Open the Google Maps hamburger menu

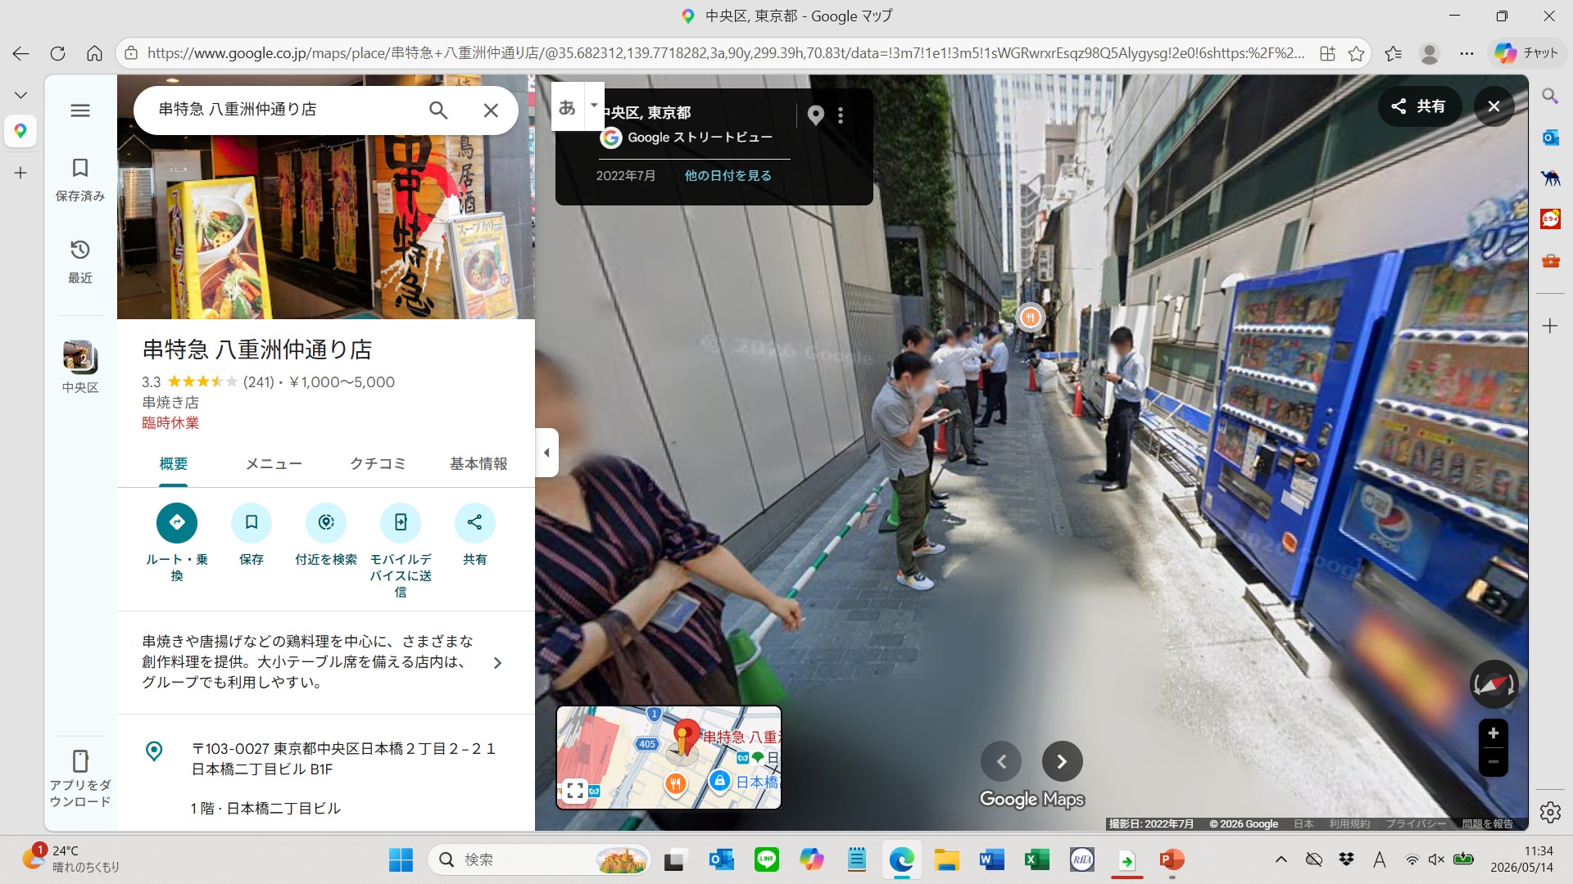pos(80,110)
